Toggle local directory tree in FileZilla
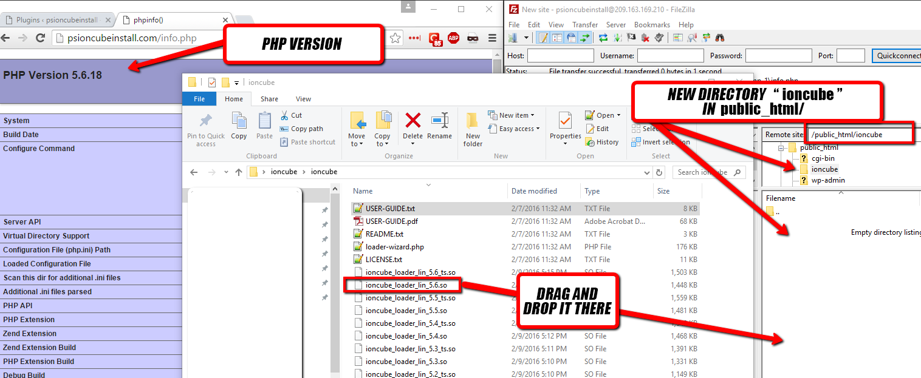Viewport: 921px width, 378px height. coord(557,38)
